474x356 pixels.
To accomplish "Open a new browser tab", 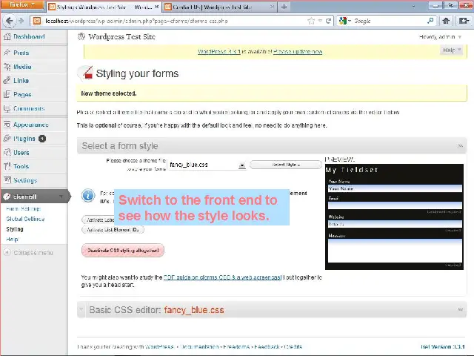I will [x=284, y=7].
